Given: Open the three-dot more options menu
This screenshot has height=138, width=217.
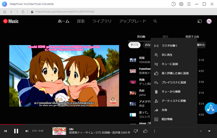Looking at the screenshot, I should point(155,131).
